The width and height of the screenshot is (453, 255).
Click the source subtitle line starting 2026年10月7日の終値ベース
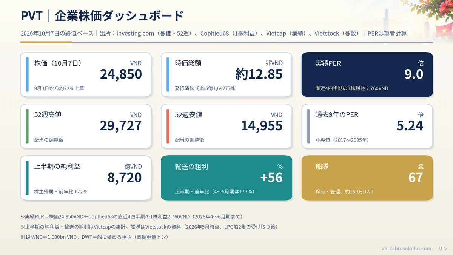(213, 33)
